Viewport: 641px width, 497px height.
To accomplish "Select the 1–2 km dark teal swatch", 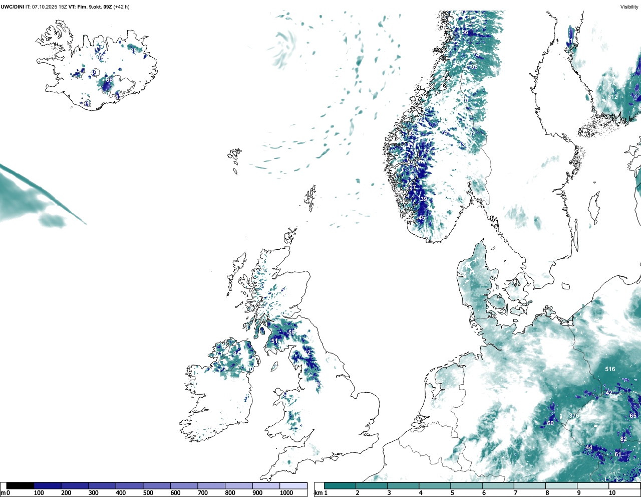I will 340,486.
